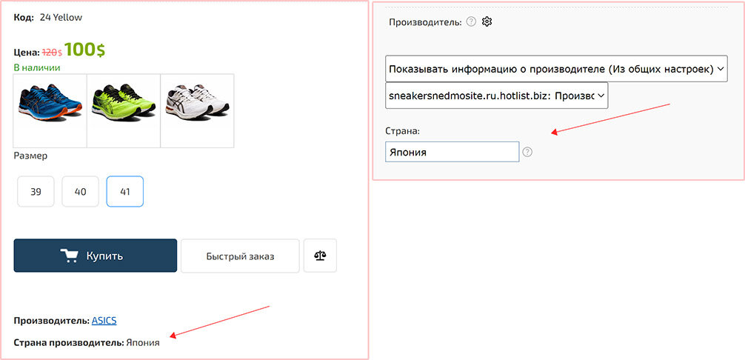745x360 pixels.
Task: Click help icon beside Производитель label
Action: (x=470, y=22)
